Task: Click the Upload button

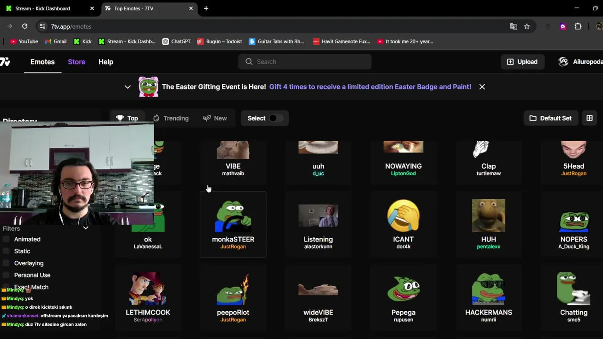Action: pyautogui.click(x=522, y=62)
